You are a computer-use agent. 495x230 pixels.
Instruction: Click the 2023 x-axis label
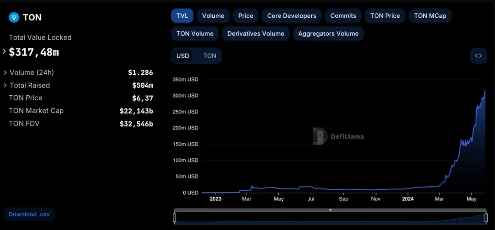(216, 199)
